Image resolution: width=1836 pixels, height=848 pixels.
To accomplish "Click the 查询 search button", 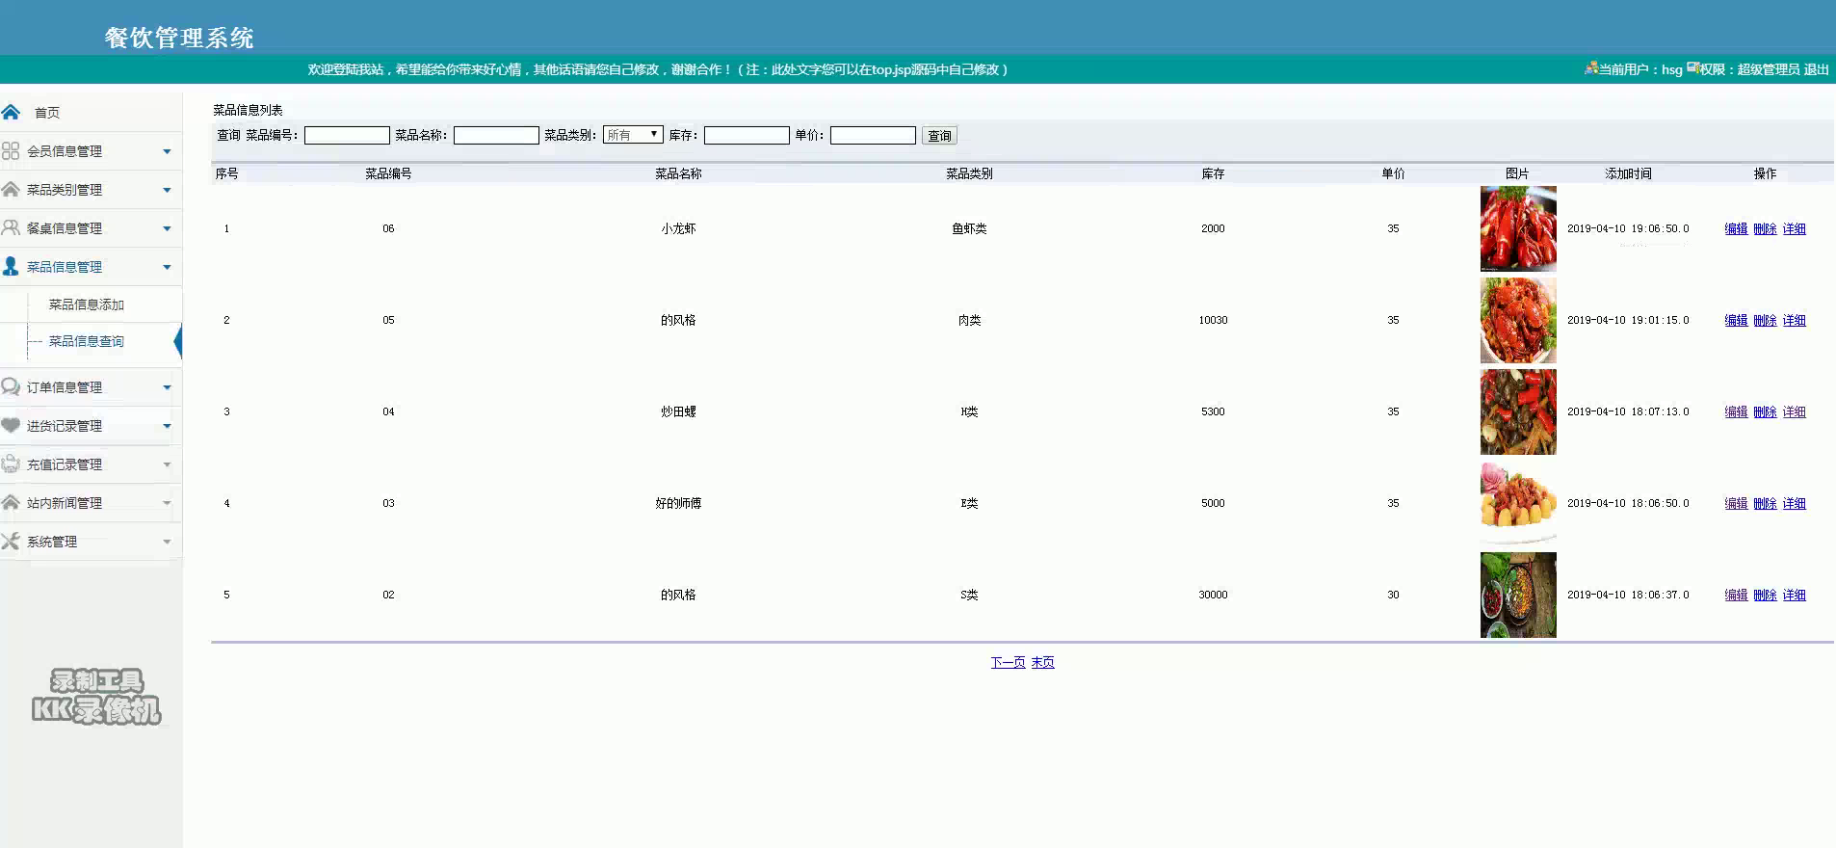I will click(939, 136).
